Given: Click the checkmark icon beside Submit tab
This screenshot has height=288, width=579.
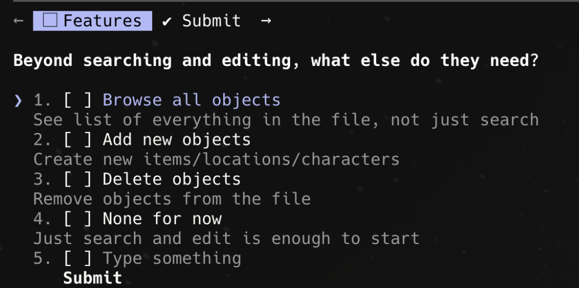Looking at the screenshot, I should pyautogui.click(x=167, y=21).
